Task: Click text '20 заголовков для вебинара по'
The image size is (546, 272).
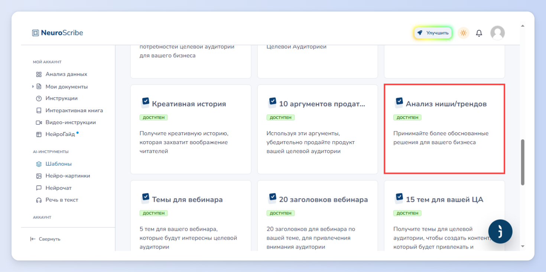Action: pos(311,229)
